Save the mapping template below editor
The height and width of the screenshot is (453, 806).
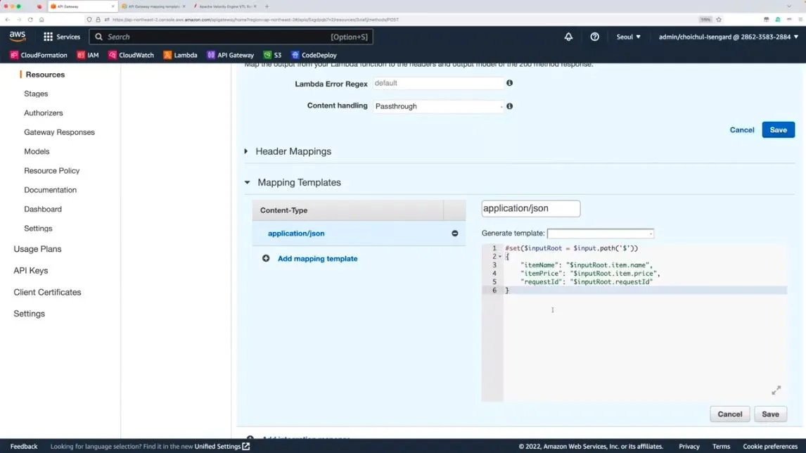coord(770,414)
